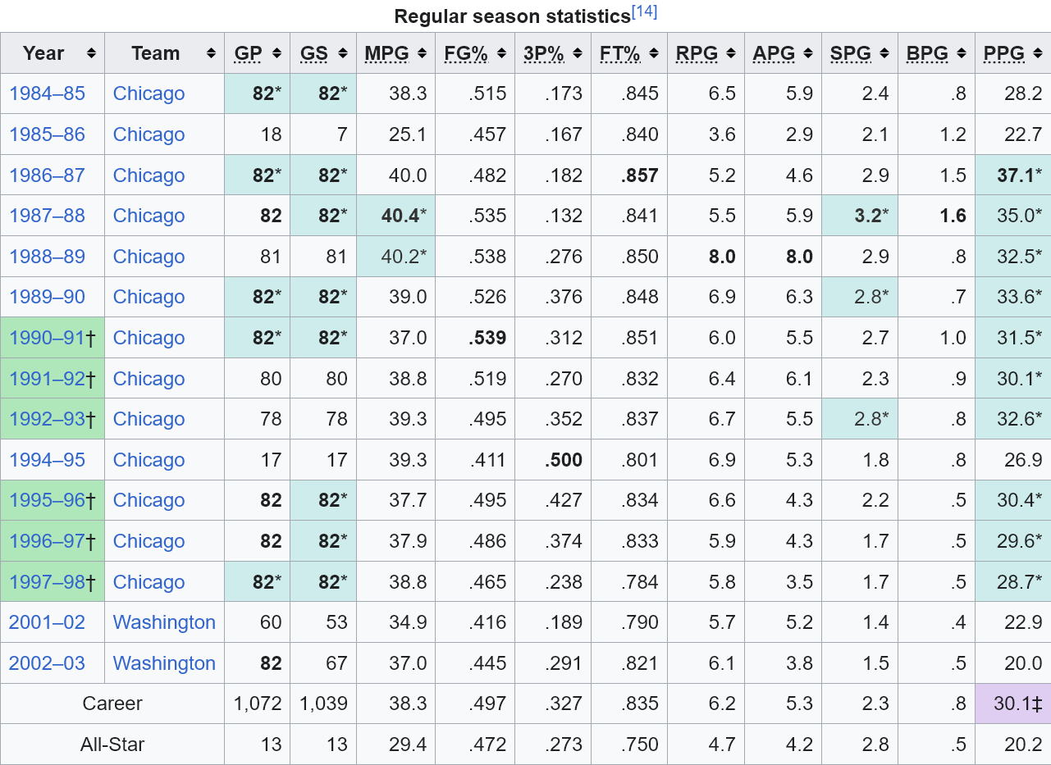Sort by BPG sort arrows
1051x765 pixels.
click(961, 53)
